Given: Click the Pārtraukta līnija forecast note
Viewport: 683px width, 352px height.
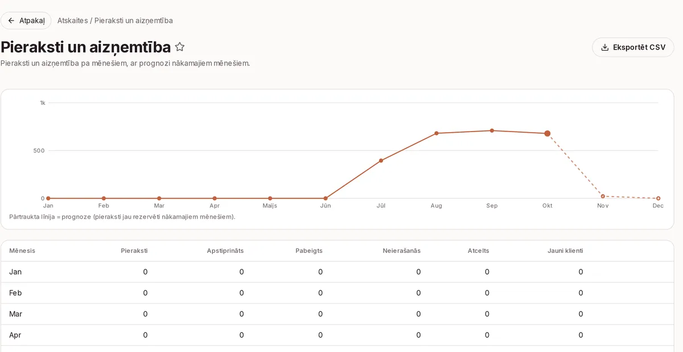Looking at the screenshot, I should point(122,217).
